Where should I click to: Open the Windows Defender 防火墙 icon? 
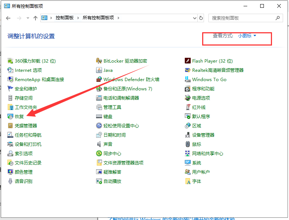99,79
